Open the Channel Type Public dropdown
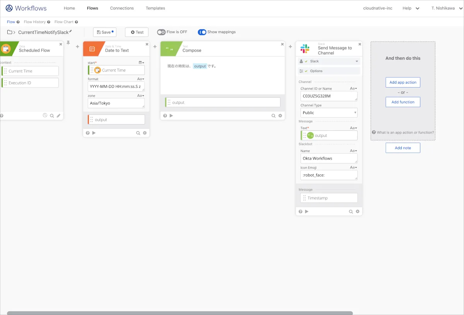This screenshot has width=464, height=315. pos(329,113)
